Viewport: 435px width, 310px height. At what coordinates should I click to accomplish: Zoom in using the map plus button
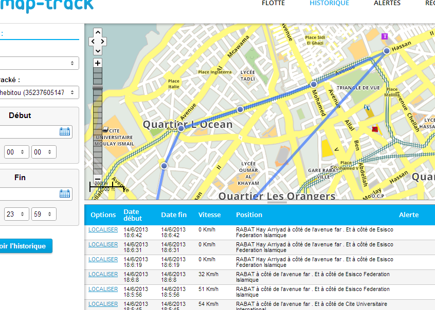pyautogui.click(x=98, y=63)
